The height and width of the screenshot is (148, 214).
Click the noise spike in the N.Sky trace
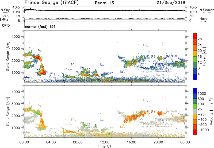tap(30, 9)
